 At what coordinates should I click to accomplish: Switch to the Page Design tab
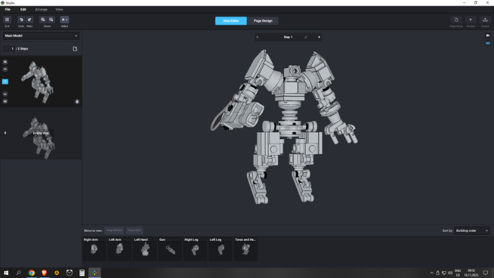[263, 20]
